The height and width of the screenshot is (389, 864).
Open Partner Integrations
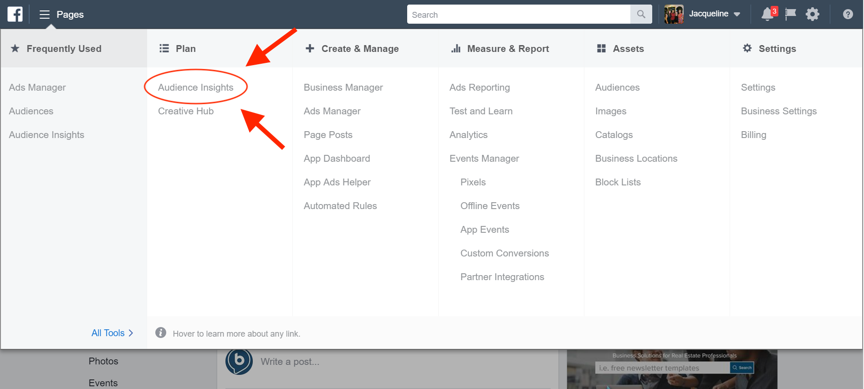click(x=502, y=277)
